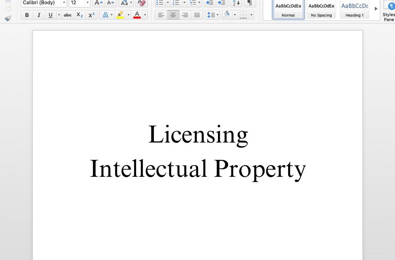Expand the numbering library dropdown arrow
The image size is (395, 260).
click(x=184, y=3)
